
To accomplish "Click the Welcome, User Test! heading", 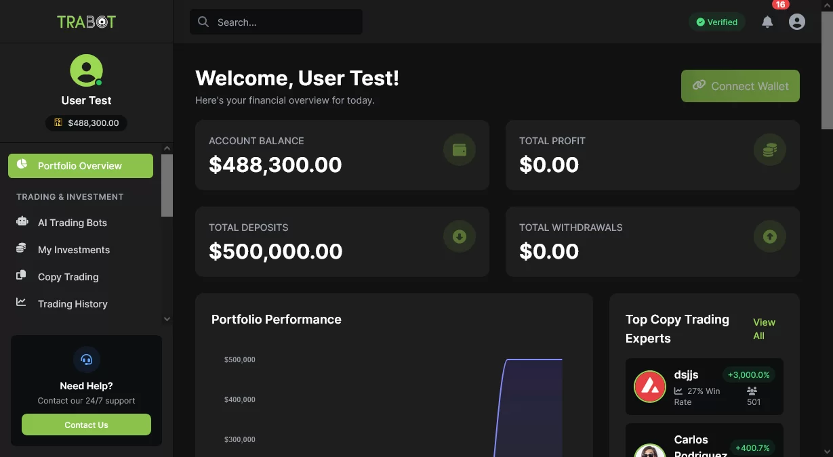I will point(297,79).
